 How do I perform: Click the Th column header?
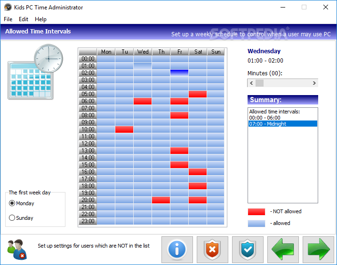(161, 52)
